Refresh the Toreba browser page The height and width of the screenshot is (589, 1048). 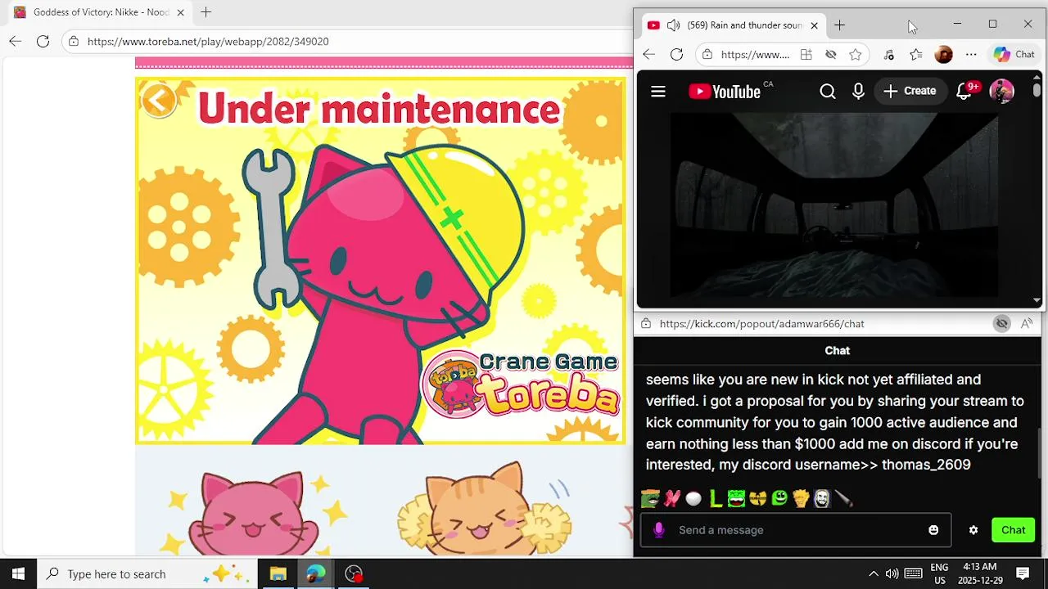(43, 42)
